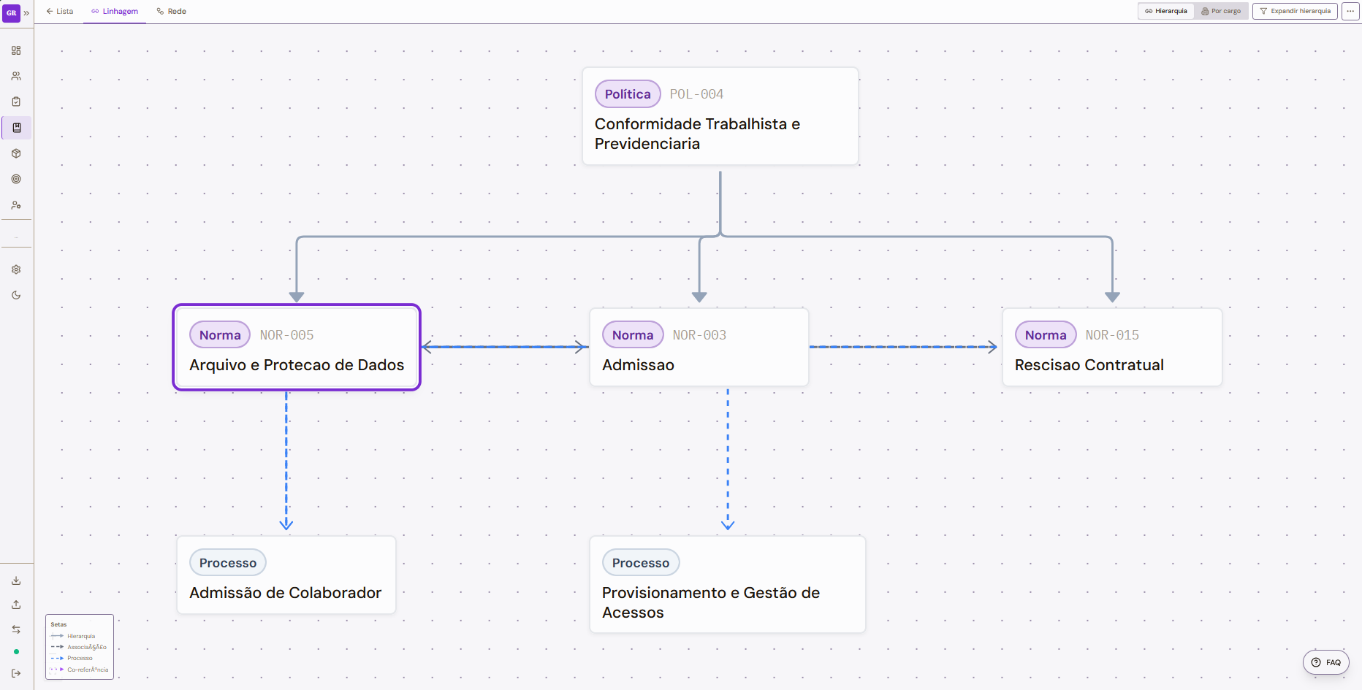This screenshot has height=690, width=1362.
Task: Switch to Por cargo view
Action: click(1221, 11)
